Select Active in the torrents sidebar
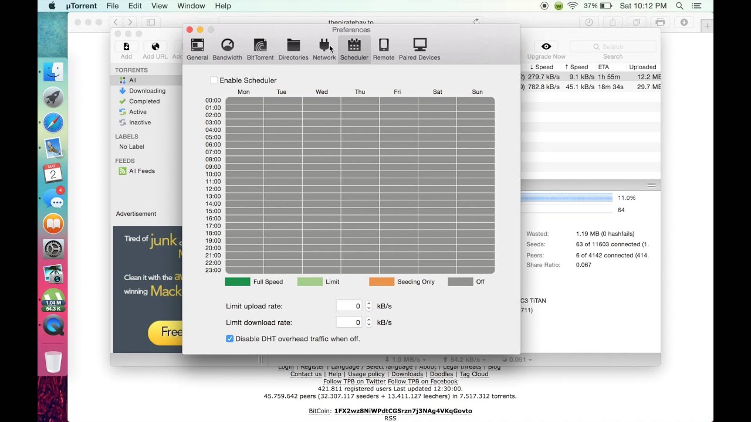 pyautogui.click(x=138, y=112)
